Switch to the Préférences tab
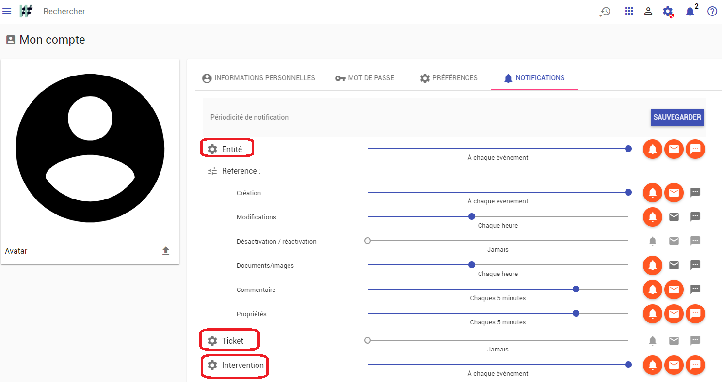 click(x=449, y=78)
